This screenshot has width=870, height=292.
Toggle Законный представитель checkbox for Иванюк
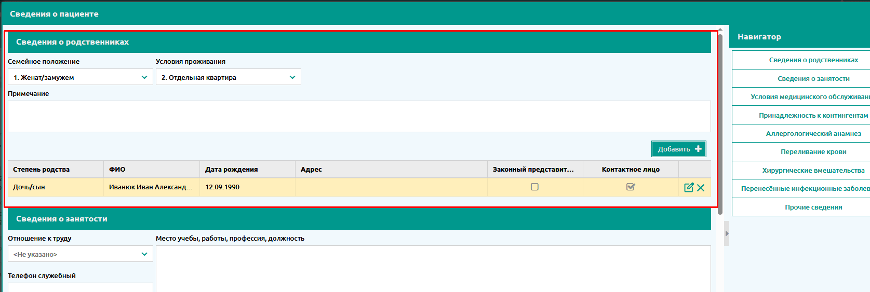[534, 187]
